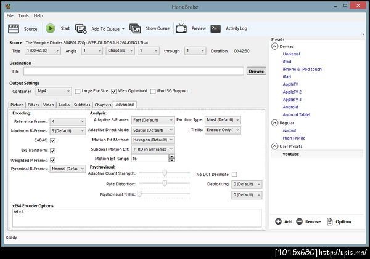Uncheck the Web Optimized checkbox
The width and height of the screenshot is (370, 259).
pos(113,91)
